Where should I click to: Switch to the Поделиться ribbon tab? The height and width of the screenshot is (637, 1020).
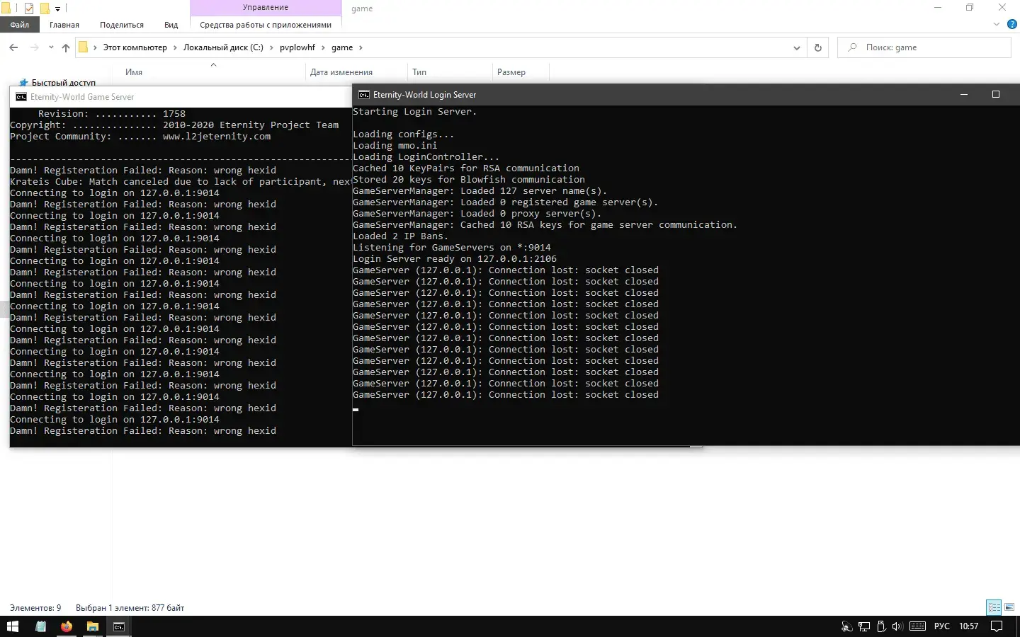tap(122, 25)
